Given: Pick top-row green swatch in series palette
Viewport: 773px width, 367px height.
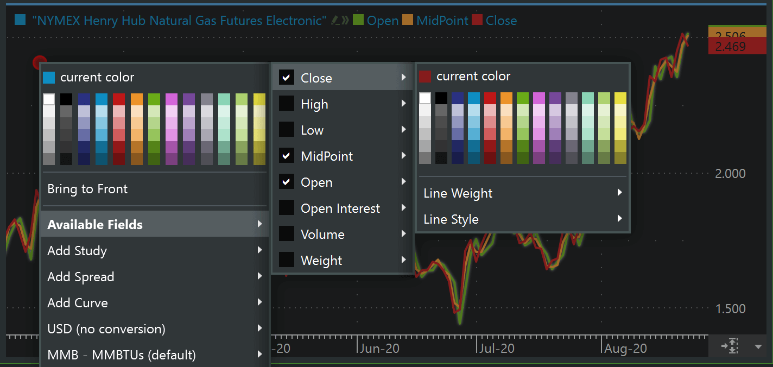Looking at the screenshot, I should point(154,99).
